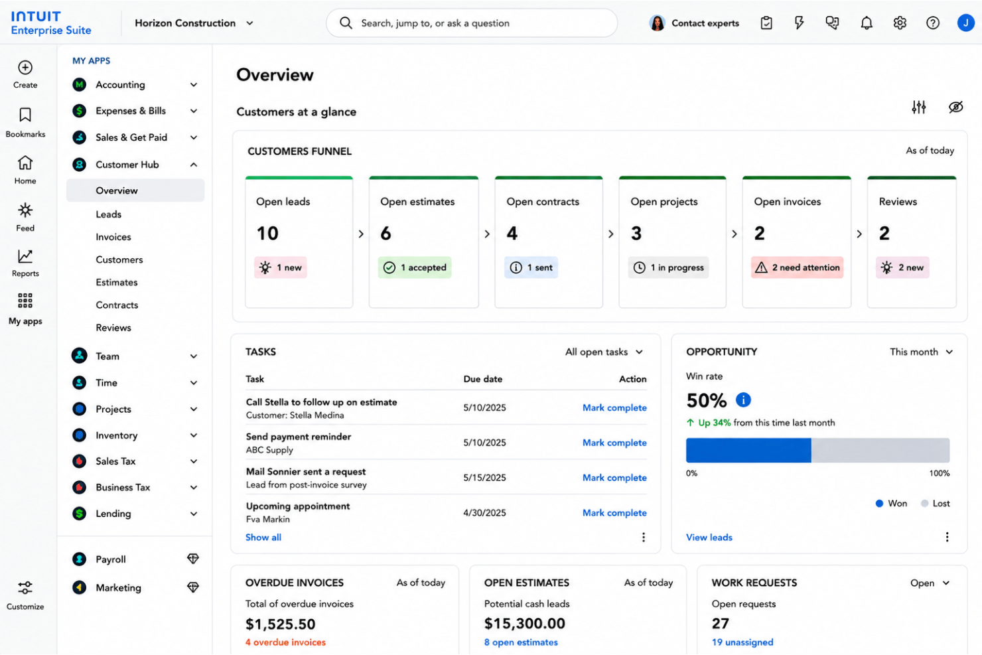Select Customers in Customer Hub menu
982x655 pixels.
[x=119, y=259]
